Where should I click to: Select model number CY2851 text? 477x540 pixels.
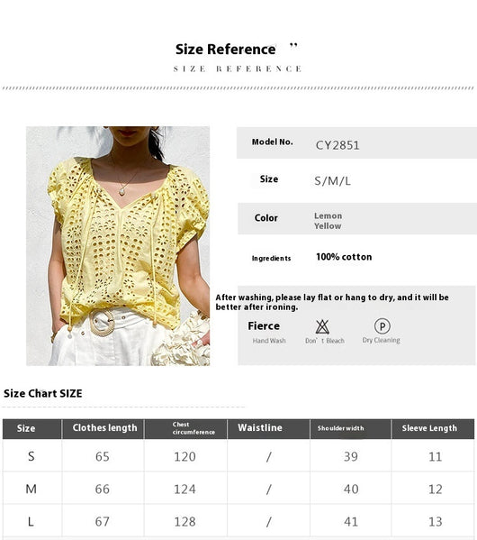tap(337, 145)
